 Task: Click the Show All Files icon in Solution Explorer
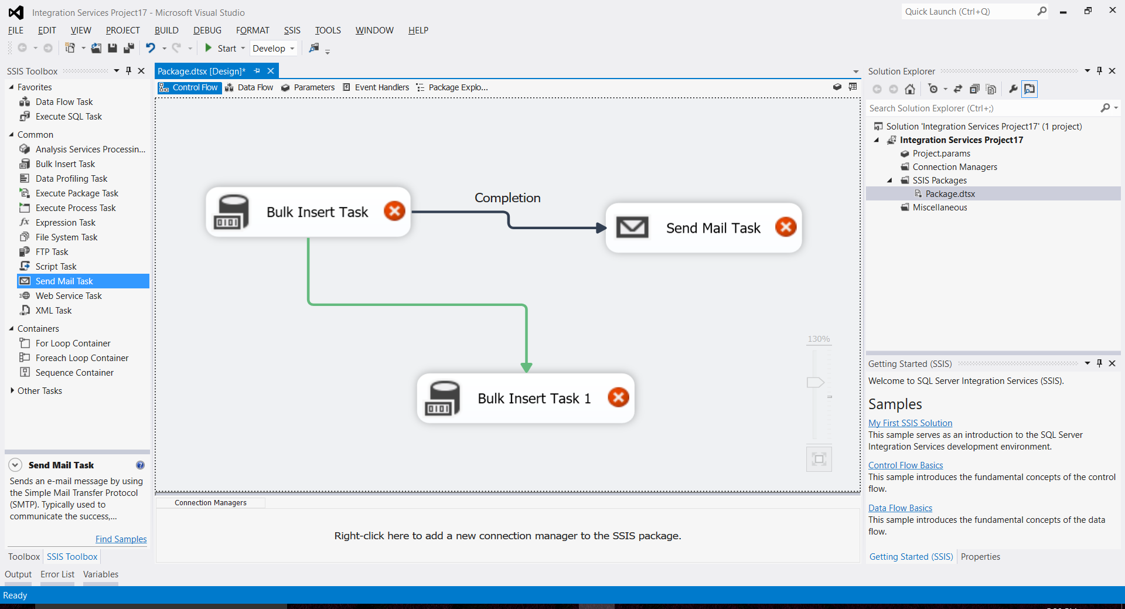pyautogui.click(x=991, y=89)
